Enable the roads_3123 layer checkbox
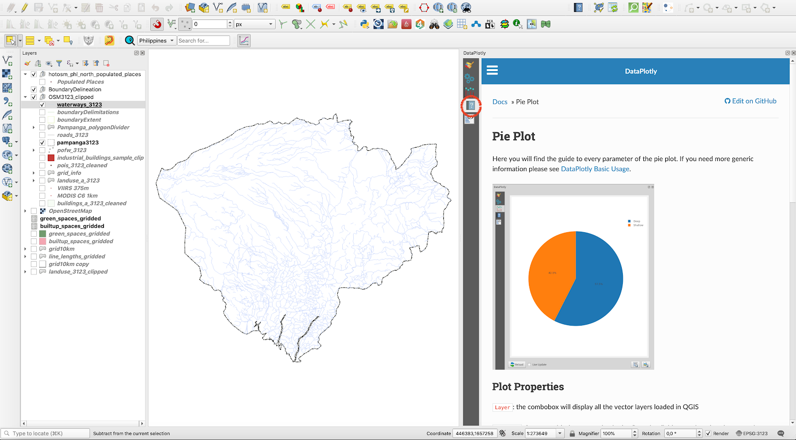 [42, 135]
